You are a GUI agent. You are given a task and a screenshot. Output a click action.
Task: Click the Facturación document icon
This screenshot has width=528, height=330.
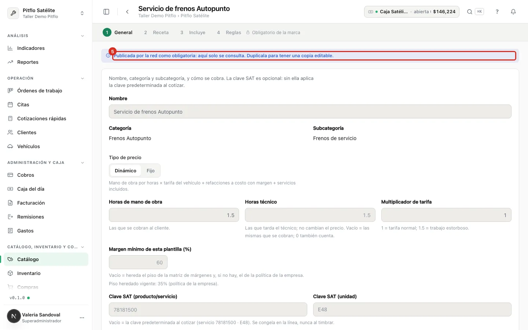click(10, 203)
